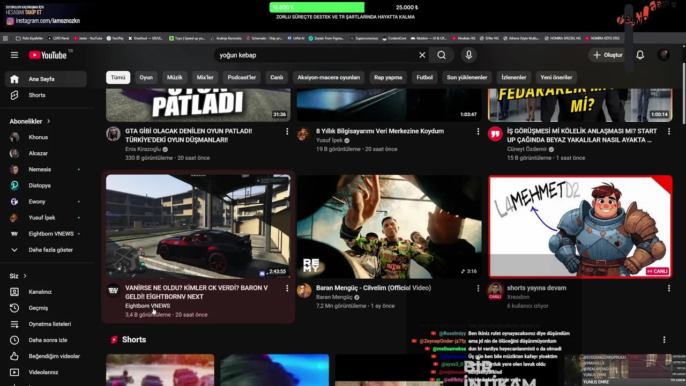The height and width of the screenshot is (386, 686).
Task: Open Enis Kirazoglu channel link
Action: (x=143, y=149)
